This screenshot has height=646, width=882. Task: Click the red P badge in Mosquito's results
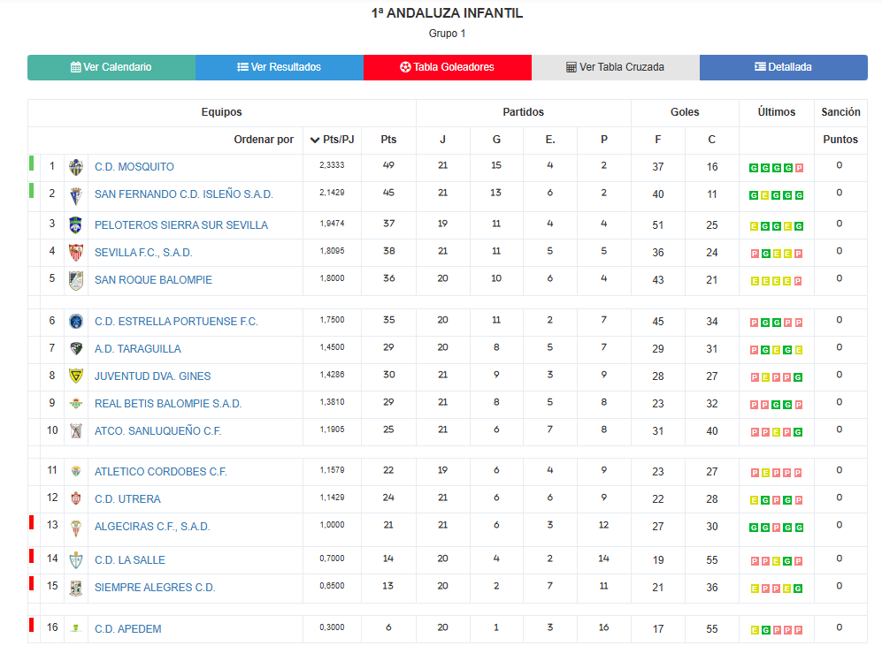pos(799,168)
